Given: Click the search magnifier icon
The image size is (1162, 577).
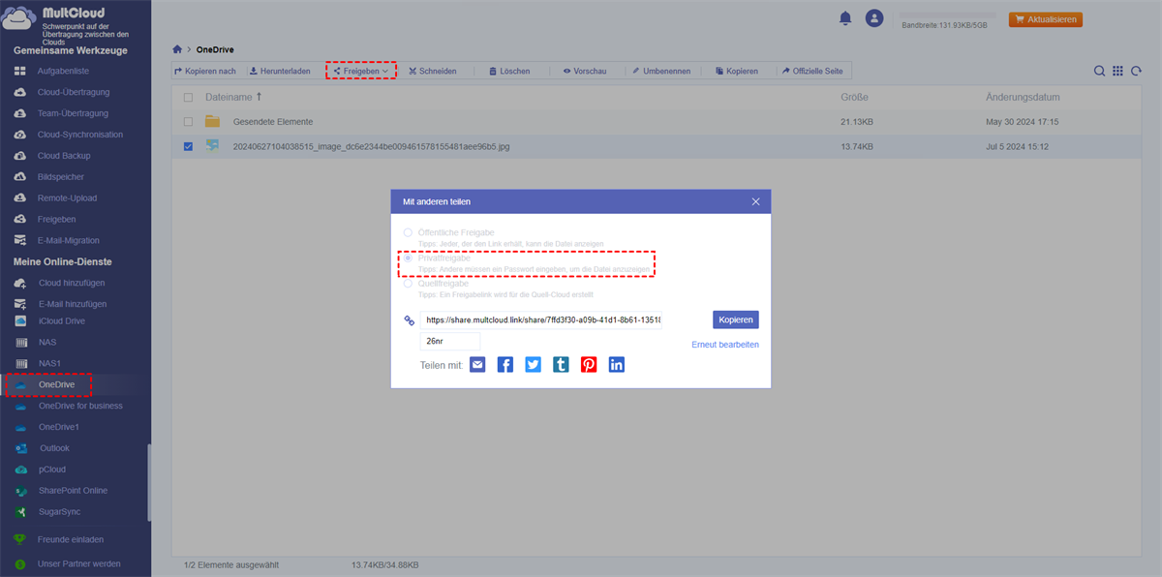Looking at the screenshot, I should coord(1099,71).
